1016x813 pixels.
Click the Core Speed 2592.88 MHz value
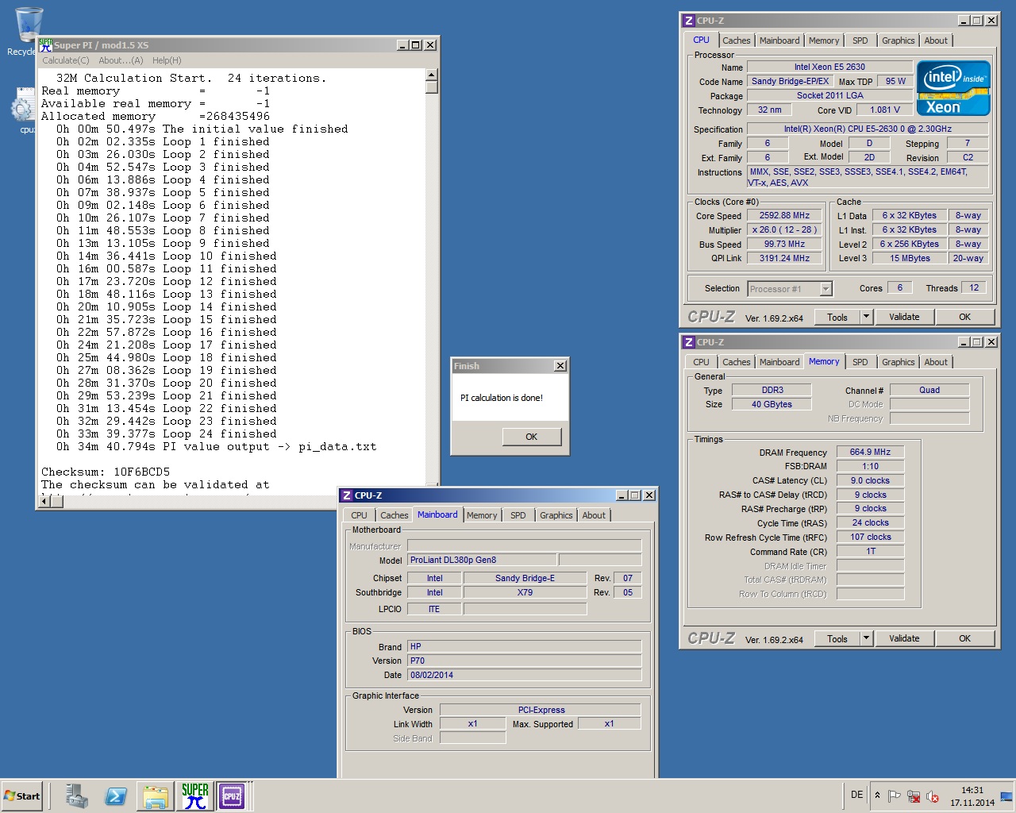pos(784,215)
